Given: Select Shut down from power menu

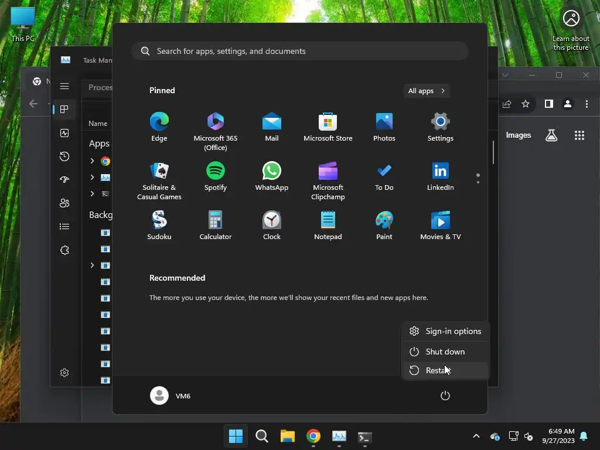Looking at the screenshot, I should coord(445,352).
